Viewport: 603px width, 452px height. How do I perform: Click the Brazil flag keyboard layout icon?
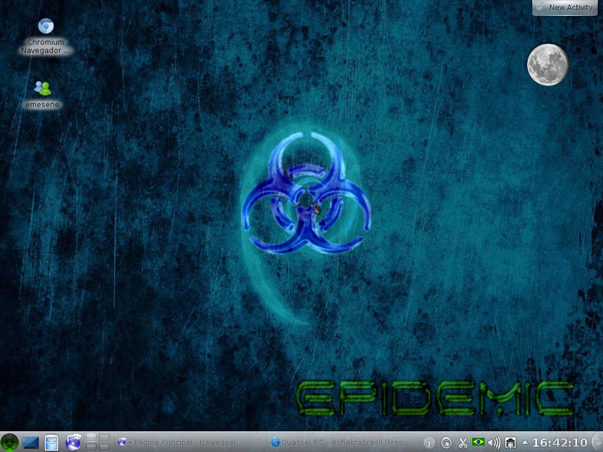[x=478, y=442]
